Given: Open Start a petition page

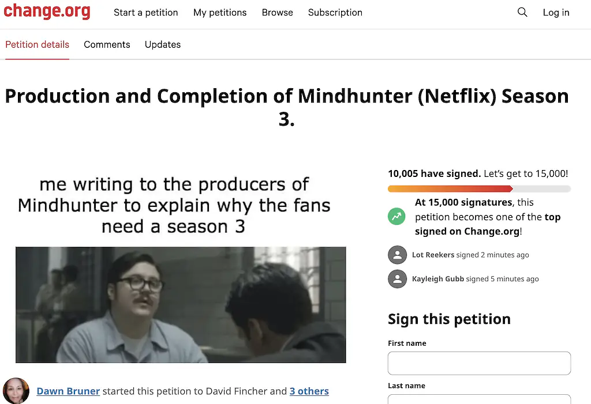Looking at the screenshot, I should [x=145, y=12].
